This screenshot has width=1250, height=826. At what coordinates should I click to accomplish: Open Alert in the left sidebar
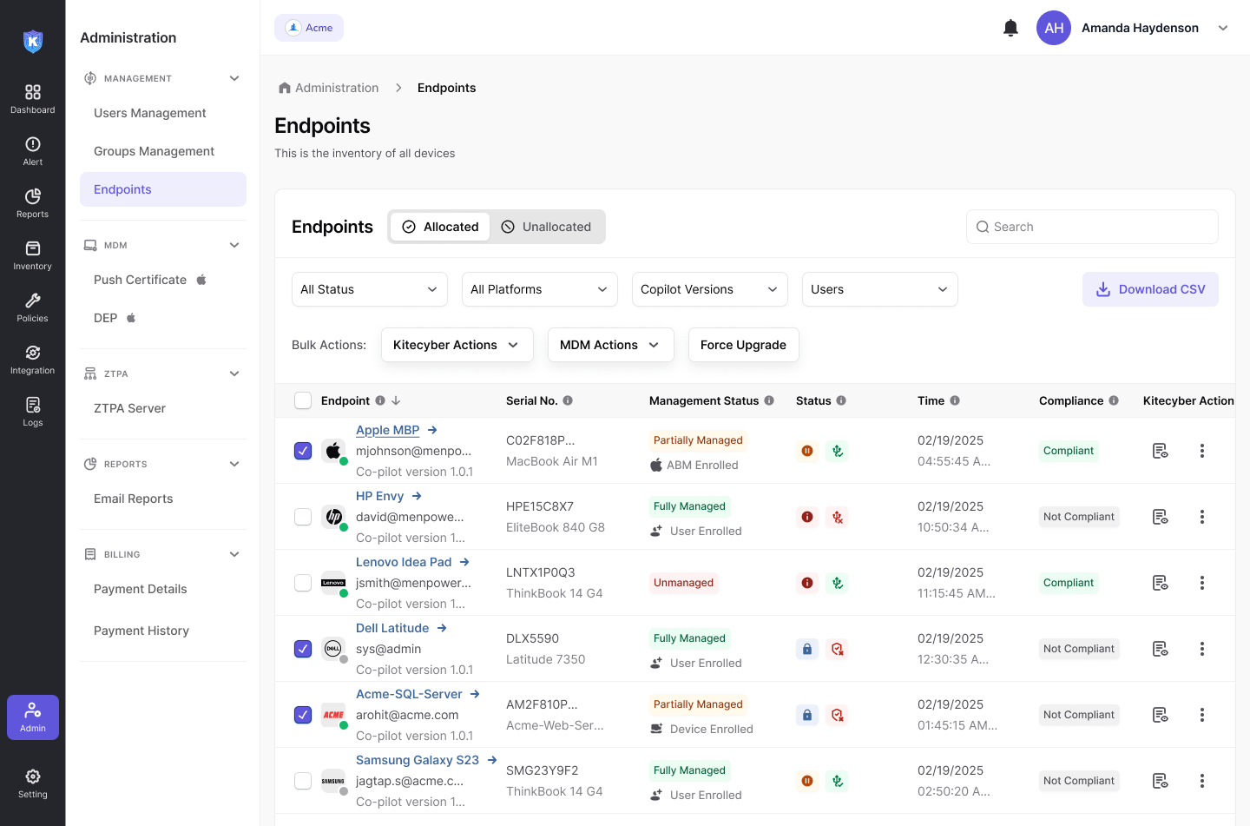point(33,150)
